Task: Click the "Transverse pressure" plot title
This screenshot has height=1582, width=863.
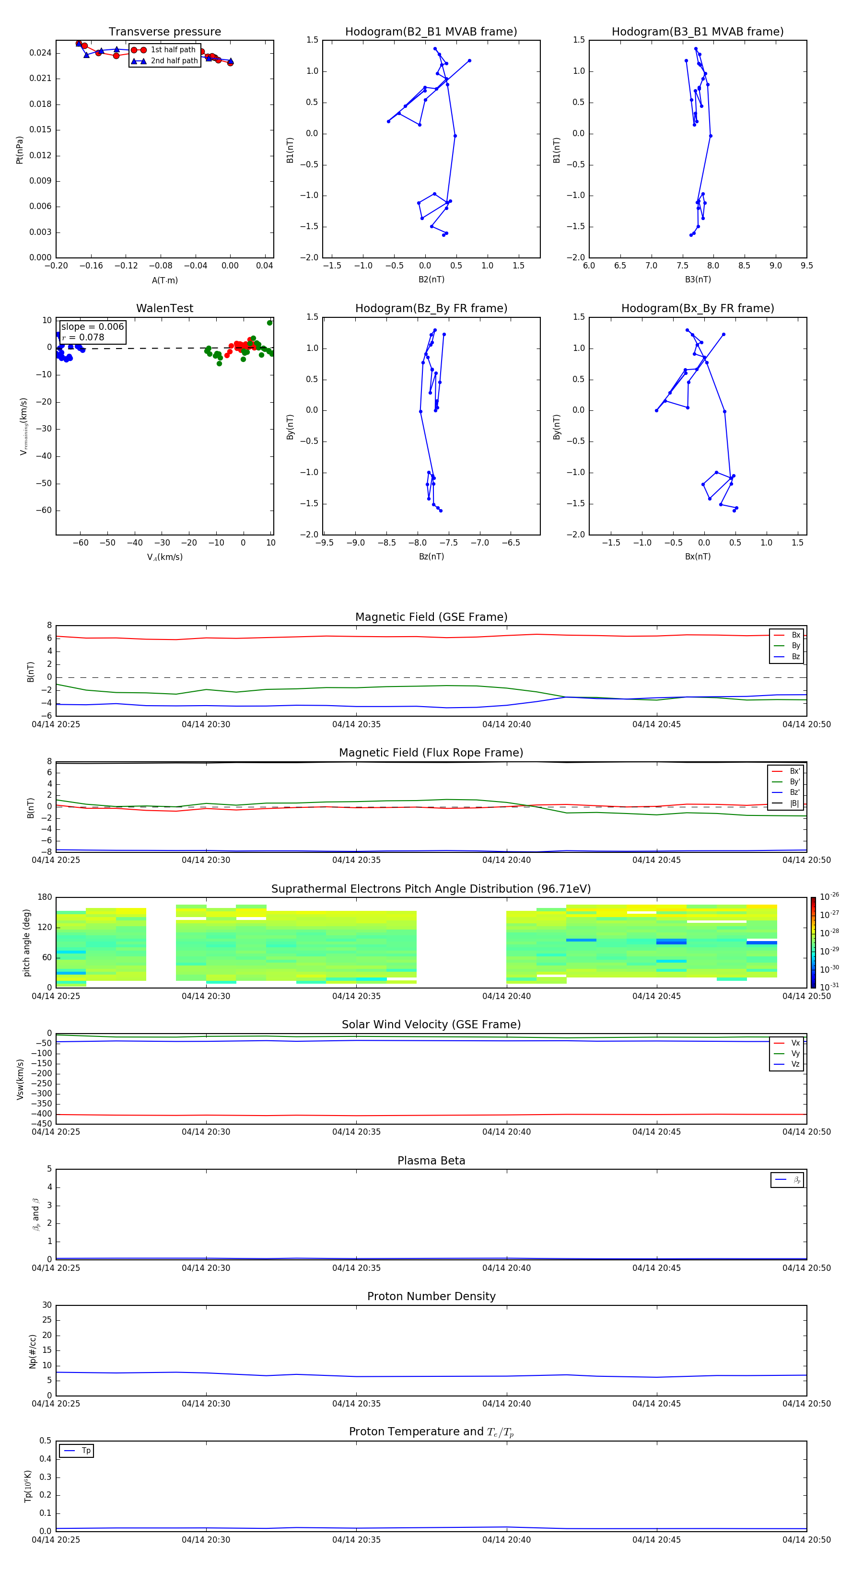Action: coord(164,32)
